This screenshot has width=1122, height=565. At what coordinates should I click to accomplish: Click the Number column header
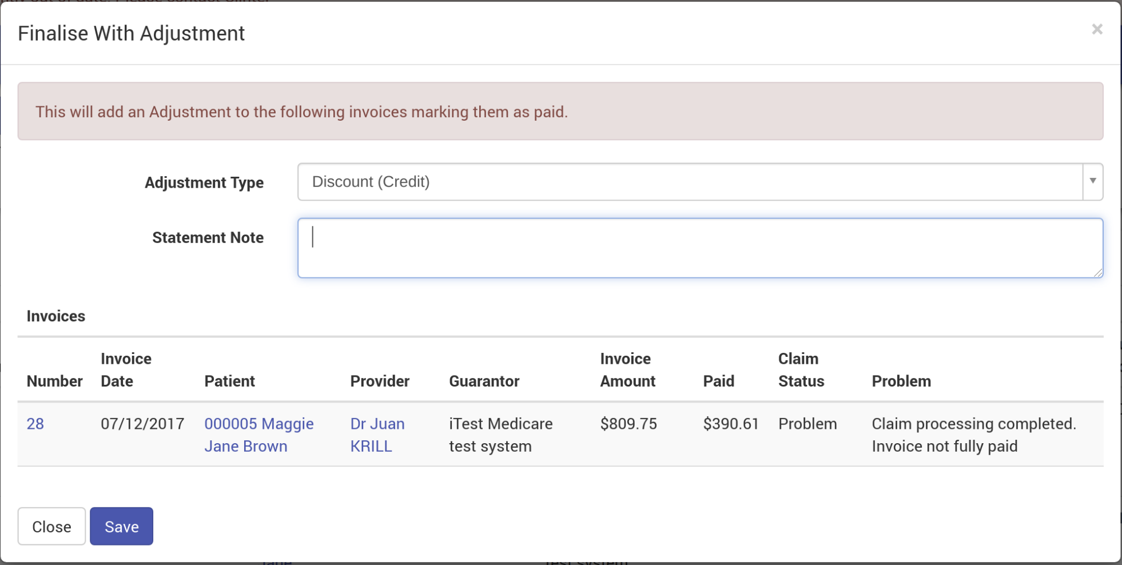[x=54, y=381]
